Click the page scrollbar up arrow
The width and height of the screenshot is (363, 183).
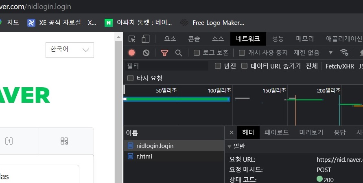pos(118,37)
